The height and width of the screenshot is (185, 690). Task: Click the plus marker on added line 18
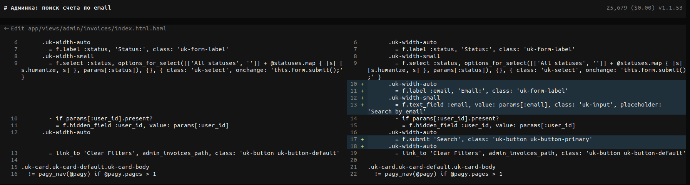tap(362, 146)
